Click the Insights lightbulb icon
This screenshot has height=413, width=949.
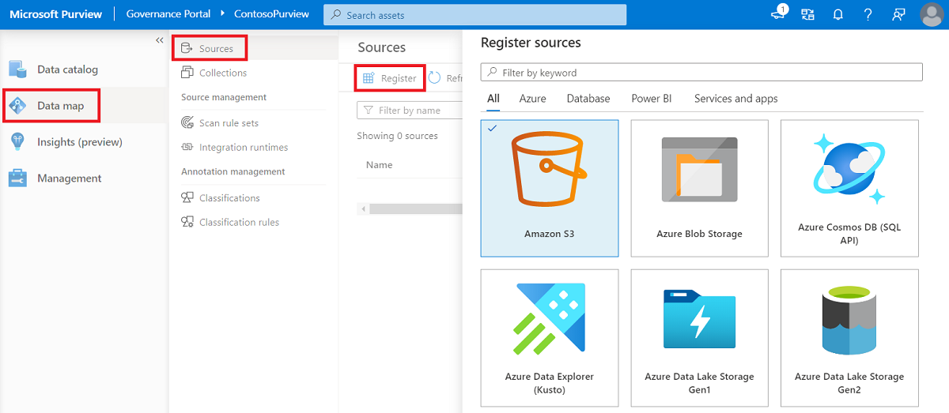click(x=17, y=142)
